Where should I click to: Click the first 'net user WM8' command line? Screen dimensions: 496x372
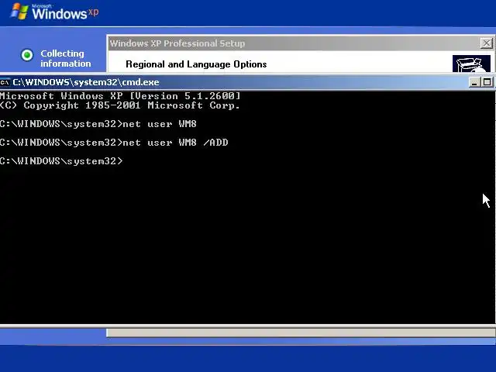click(98, 124)
